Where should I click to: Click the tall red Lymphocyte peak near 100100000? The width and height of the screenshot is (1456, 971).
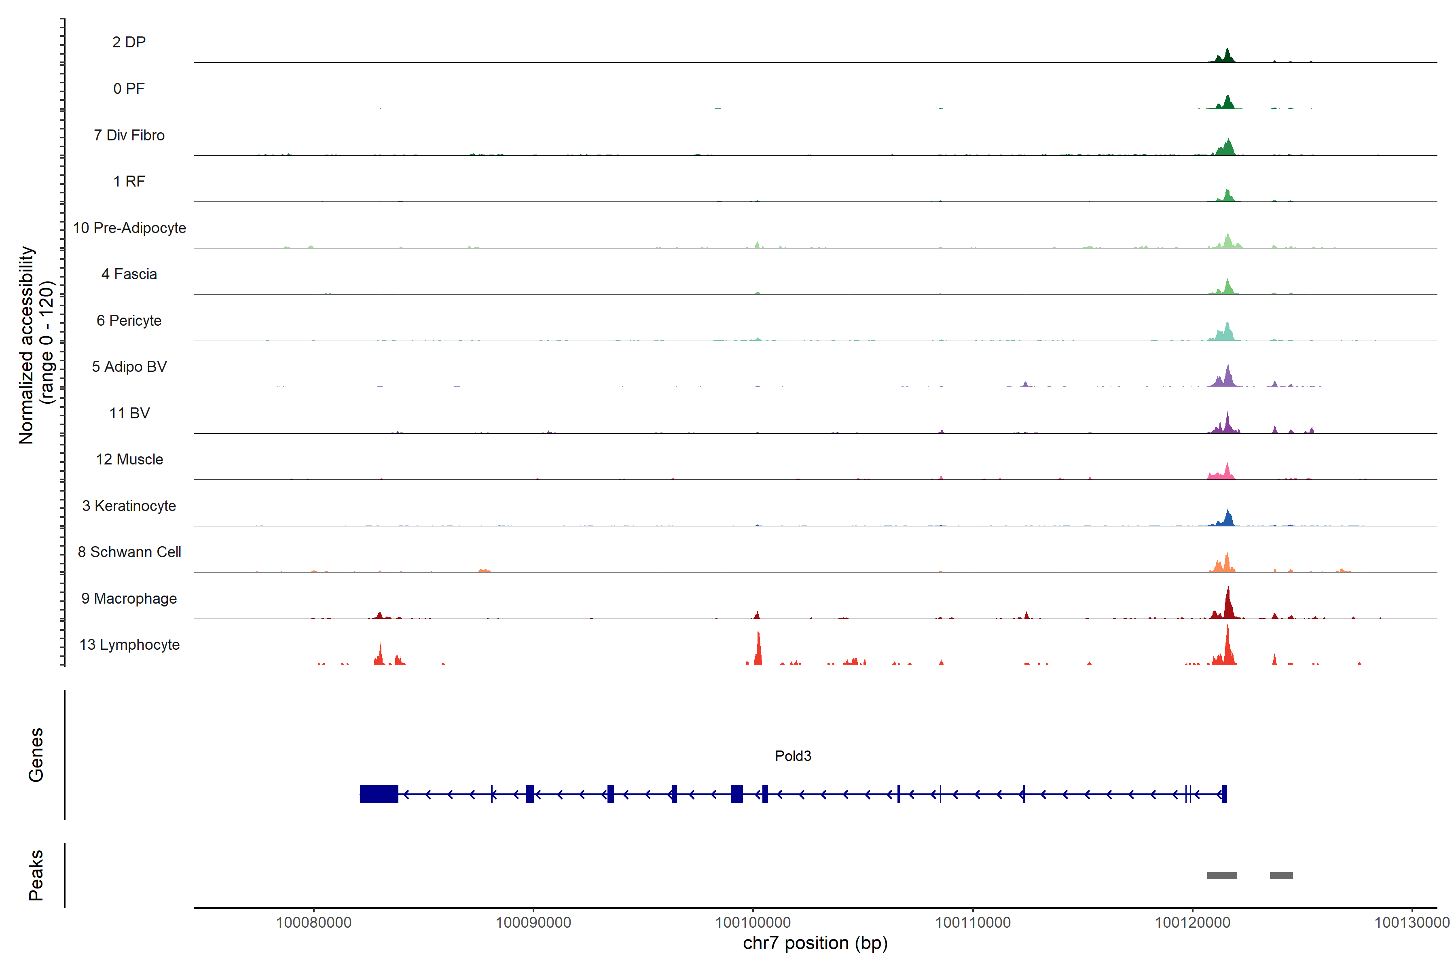pyautogui.click(x=758, y=650)
